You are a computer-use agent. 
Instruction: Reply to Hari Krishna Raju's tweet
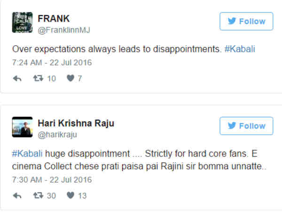17,196
